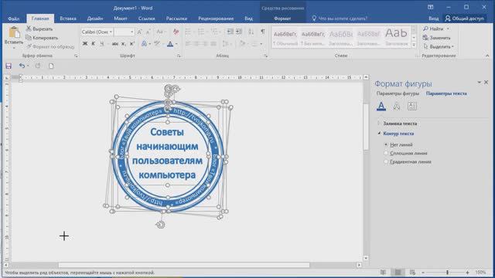Click the horizontal scrollbar below the document
The image size is (495, 278).
point(184,265)
